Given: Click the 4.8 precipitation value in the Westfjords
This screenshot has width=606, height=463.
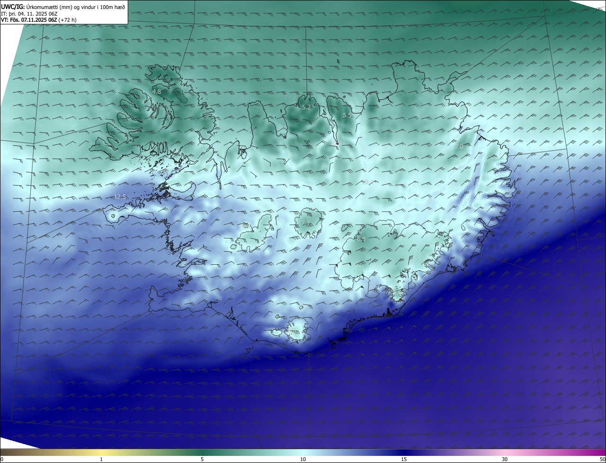Looking at the screenshot, I should click(157, 91).
